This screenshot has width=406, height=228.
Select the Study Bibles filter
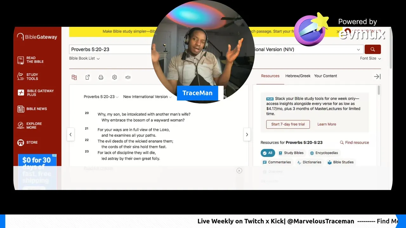(x=291, y=153)
